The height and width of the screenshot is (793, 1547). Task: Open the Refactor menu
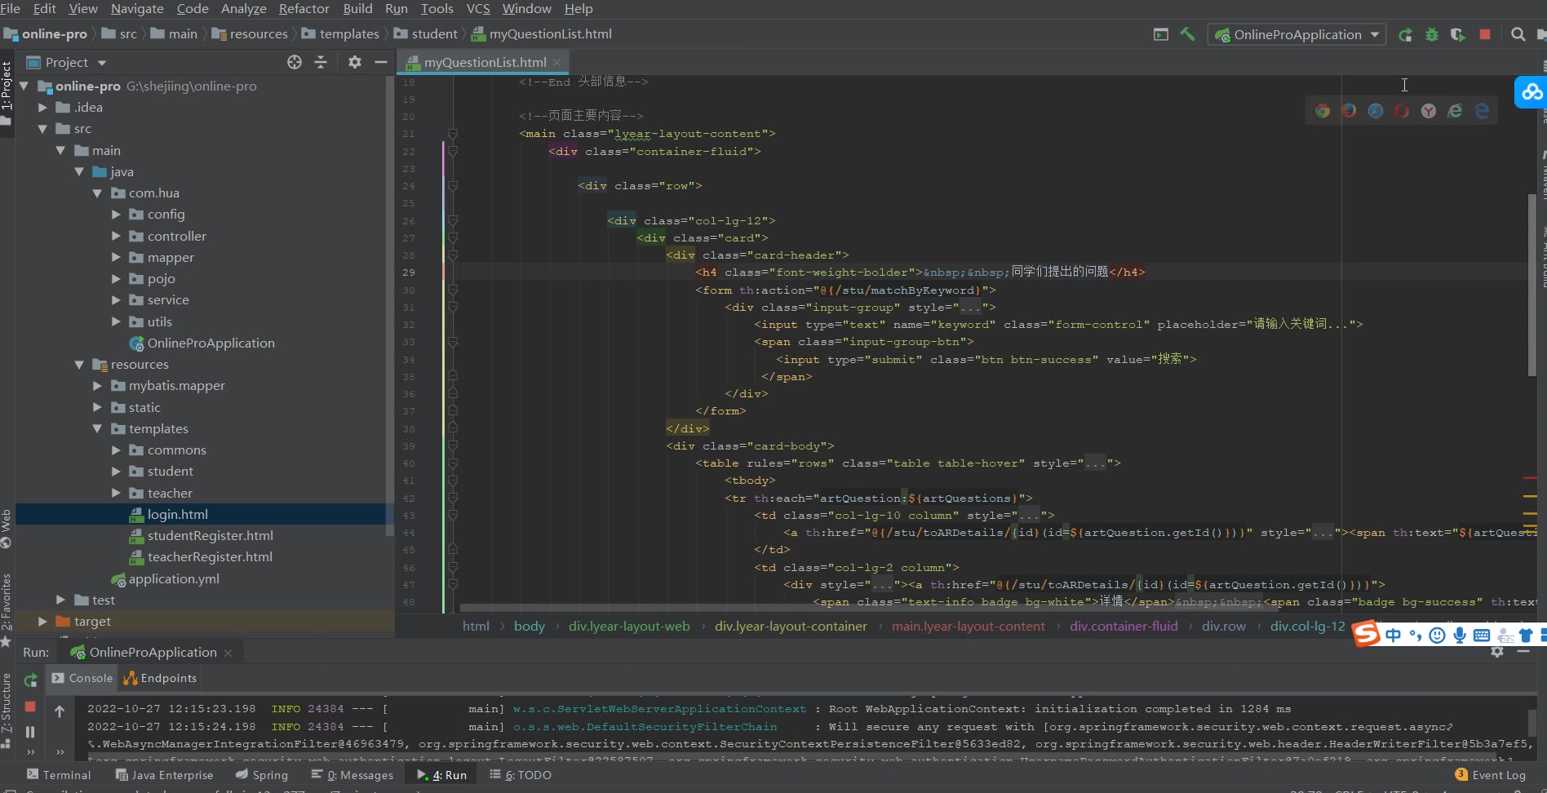point(304,9)
